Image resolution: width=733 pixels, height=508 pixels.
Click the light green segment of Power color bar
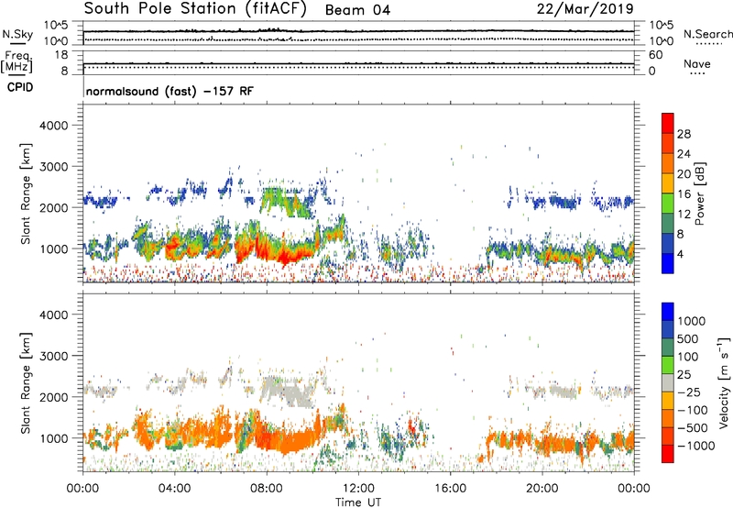668,203
